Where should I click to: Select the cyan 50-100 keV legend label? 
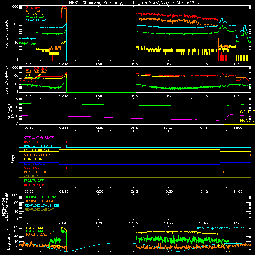click(36, 20)
